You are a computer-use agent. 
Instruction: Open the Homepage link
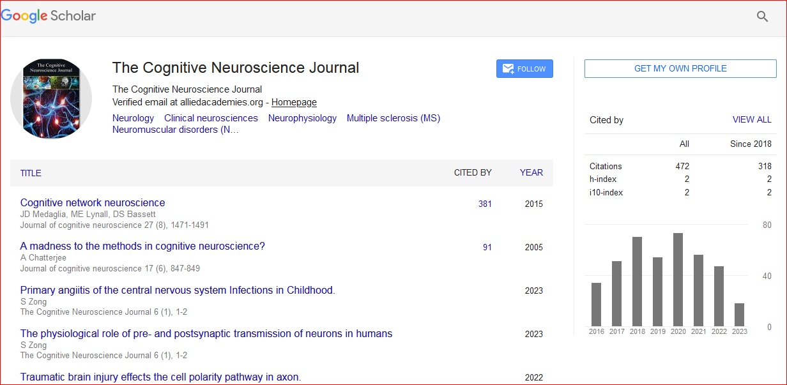pos(294,102)
